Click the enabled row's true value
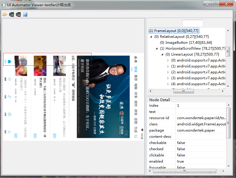This screenshot has height=178, width=236. [201, 161]
